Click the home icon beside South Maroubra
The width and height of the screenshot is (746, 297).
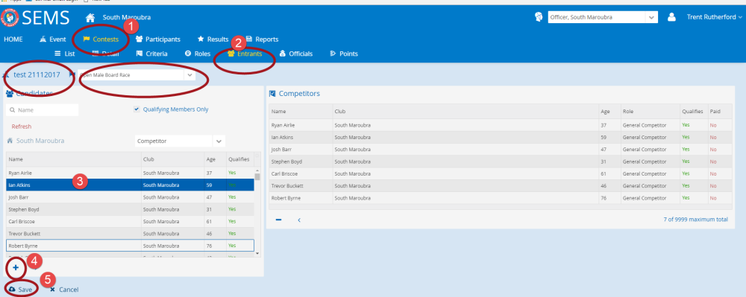coord(90,18)
